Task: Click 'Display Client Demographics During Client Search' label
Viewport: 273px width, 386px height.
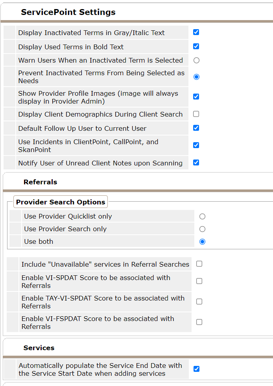Action: (x=100, y=114)
